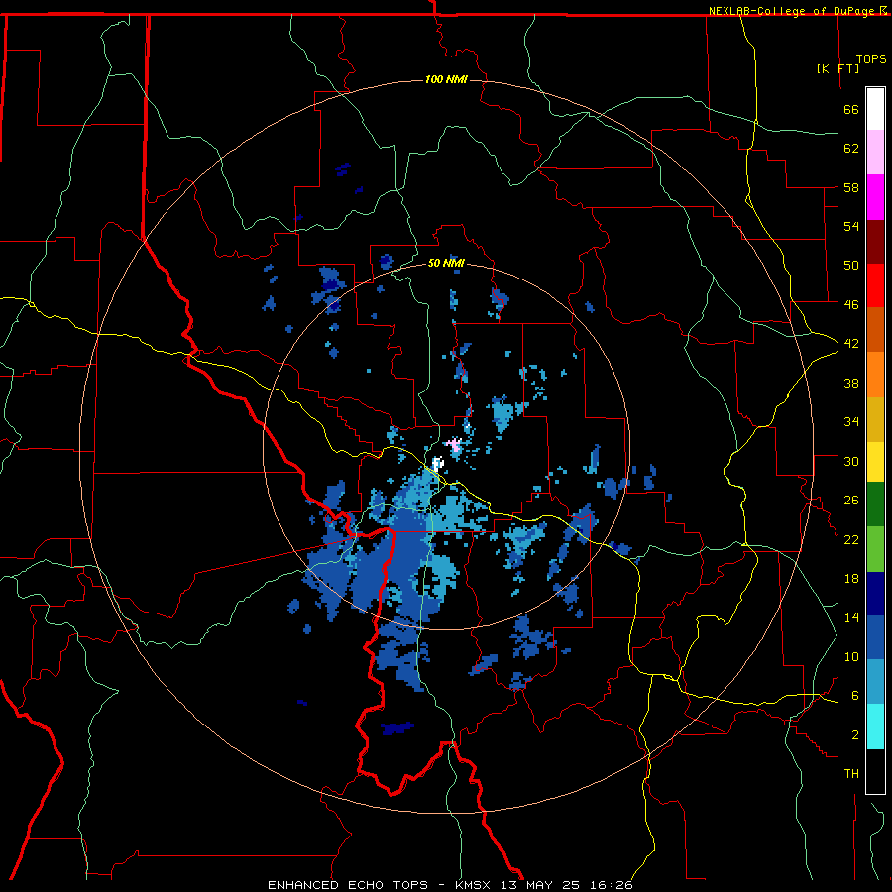This screenshot has height=892, width=892.
Task: Click the 100 NMI range ring label
Action: (446, 79)
